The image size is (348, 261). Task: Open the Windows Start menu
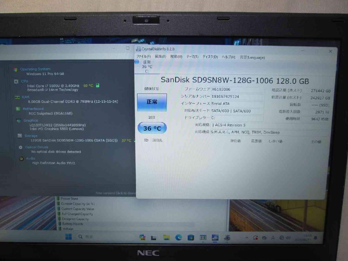pos(69,237)
